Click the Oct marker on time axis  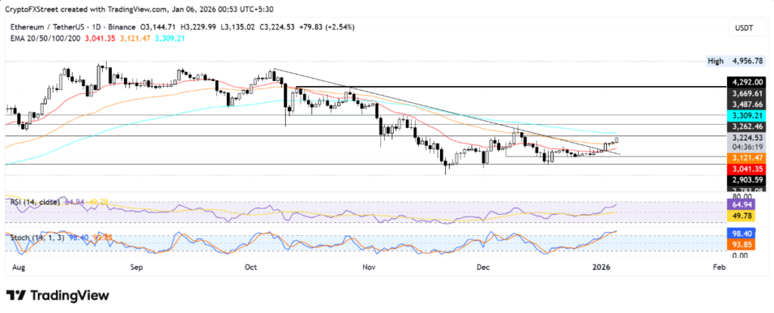[x=252, y=267]
